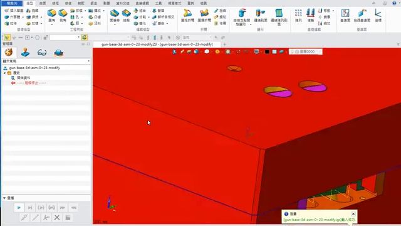Open the Thread (螺紋) dropdown arrow
This screenshot has width=401, height=226.
103,11
